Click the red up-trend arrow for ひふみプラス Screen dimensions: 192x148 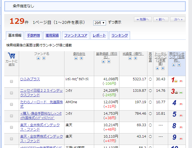[181, 81]
